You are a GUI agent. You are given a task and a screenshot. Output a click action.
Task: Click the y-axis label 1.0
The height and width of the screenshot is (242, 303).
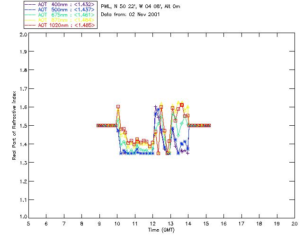click(x=23, y=217)
